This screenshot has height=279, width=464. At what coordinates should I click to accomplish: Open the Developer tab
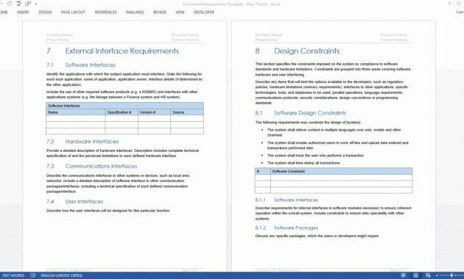click(x=204, y=12)
